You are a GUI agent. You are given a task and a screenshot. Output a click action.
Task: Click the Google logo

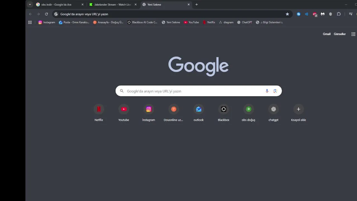click(x=199, y=66)
